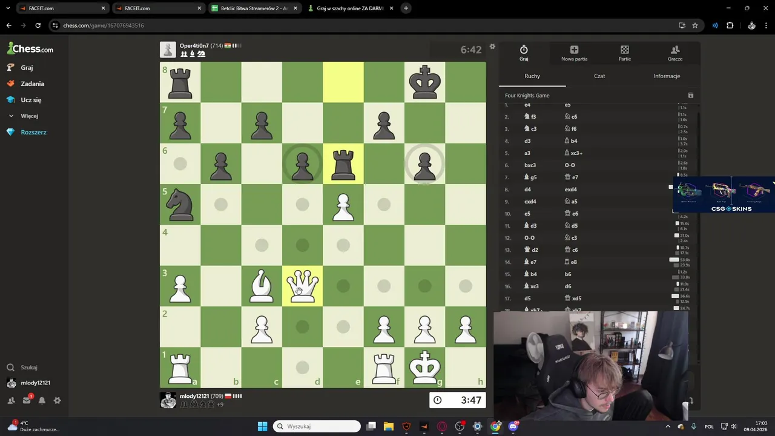775x436 pixels.
Task: Open board settings gear near clock
Action: pyautogui.click(x=492, y=47)
